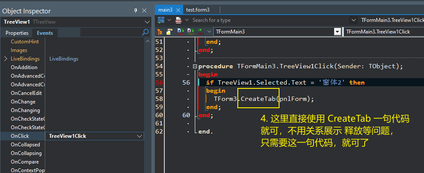
Task: Click the Object Inspector search field
Action: pyautogui.click(x=111, y=32)
